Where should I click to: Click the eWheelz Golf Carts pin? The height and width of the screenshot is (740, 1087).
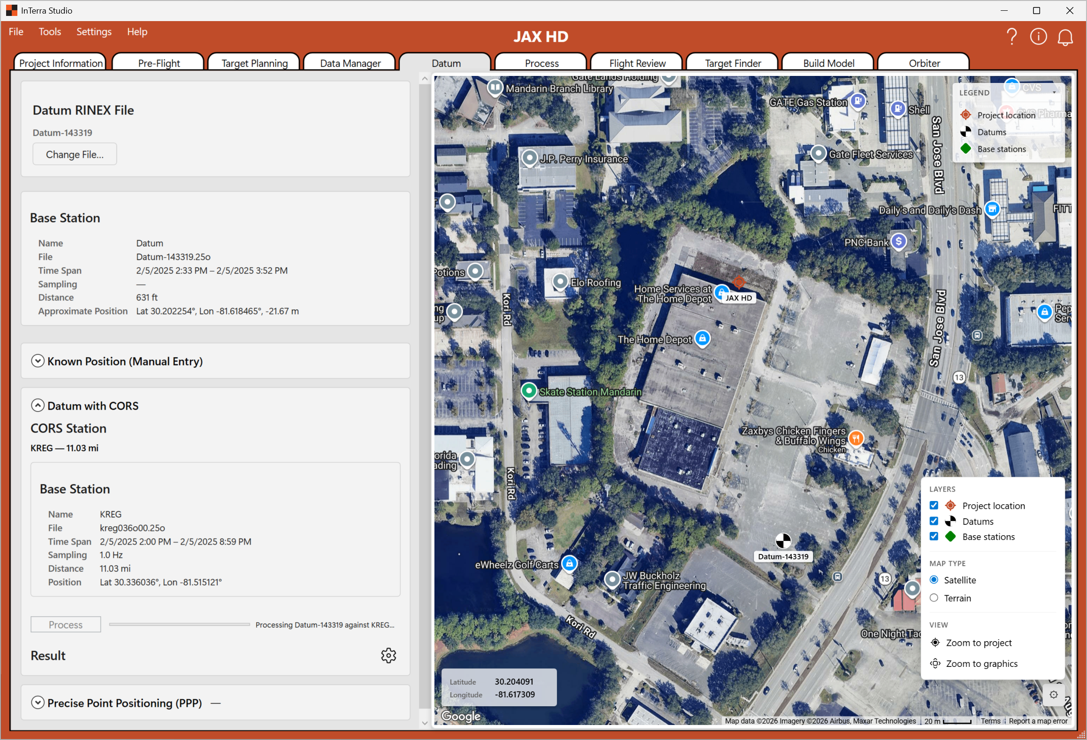tap(569, 563)
